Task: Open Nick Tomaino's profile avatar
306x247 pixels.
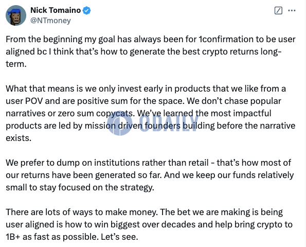Action: click(16, 15)
